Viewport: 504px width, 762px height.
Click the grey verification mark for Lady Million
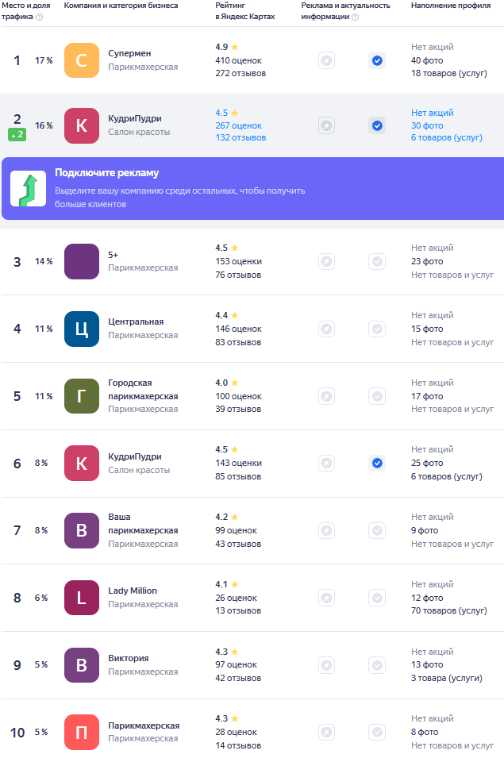coord(377,598)
